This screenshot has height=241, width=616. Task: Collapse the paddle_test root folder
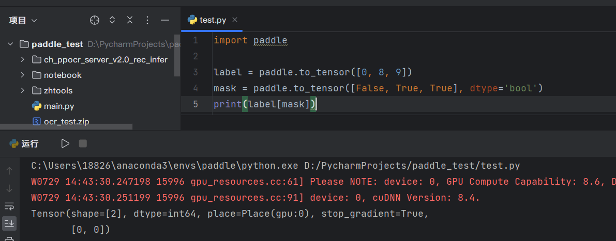point(10,44)
